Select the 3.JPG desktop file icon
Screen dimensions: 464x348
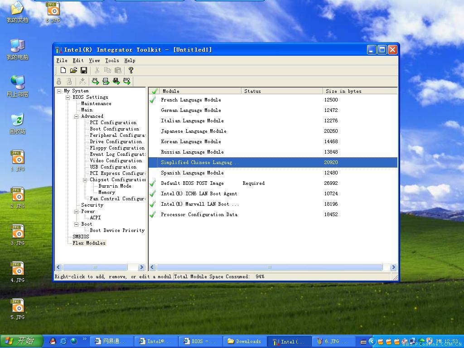coord(18,235)
